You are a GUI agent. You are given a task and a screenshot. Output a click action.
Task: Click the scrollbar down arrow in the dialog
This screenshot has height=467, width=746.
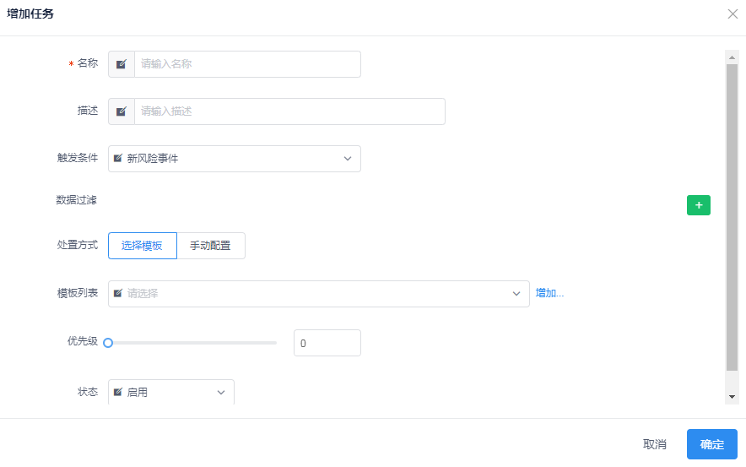pyautogui.click(x=732, y=396)
